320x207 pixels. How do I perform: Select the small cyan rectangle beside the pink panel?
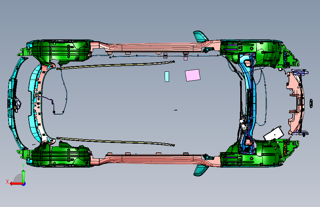167,76
